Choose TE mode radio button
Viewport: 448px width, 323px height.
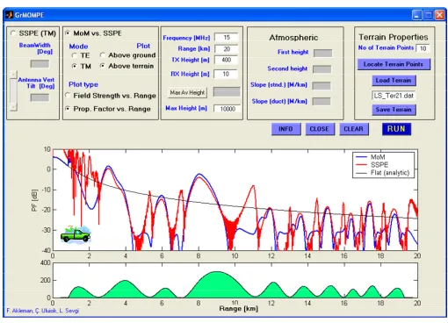pyautogui.click(x=75, y=55)
